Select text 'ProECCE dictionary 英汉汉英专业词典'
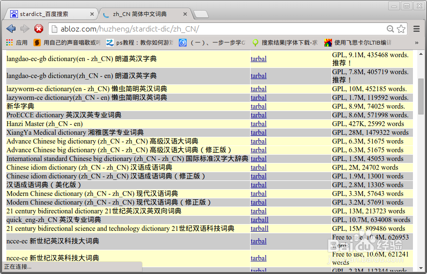 pos(64,115)
